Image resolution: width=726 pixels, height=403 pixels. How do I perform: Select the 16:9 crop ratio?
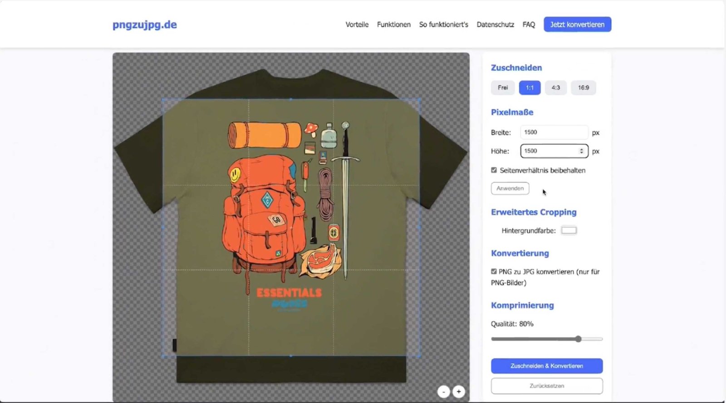[x=583, y=88]
